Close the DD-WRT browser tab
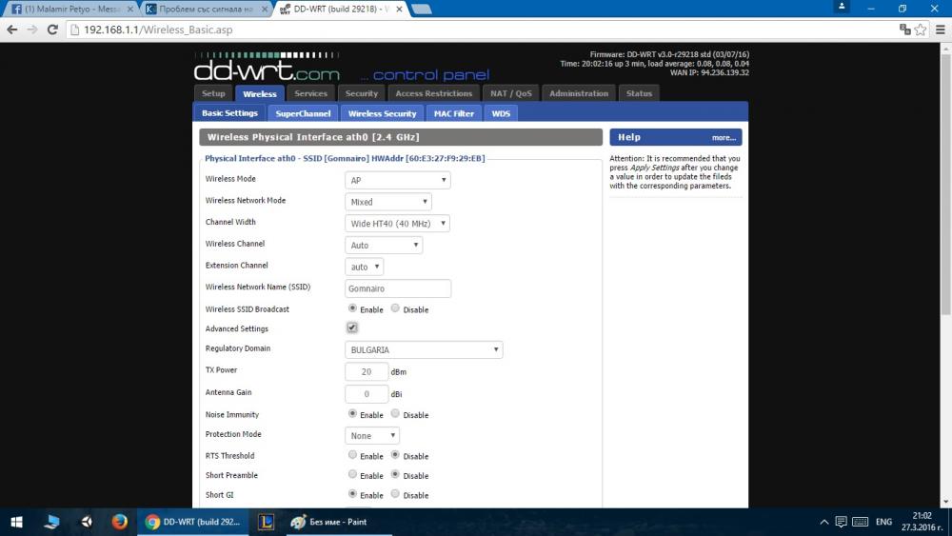952x536 pixels. point(399,10)
